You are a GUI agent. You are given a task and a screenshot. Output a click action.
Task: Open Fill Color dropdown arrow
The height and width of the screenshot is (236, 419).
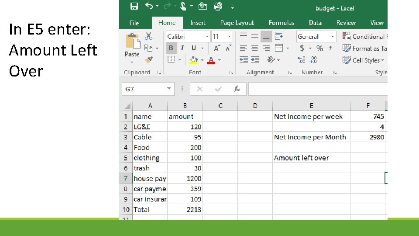pyautogui.click(x=202, y=60)
